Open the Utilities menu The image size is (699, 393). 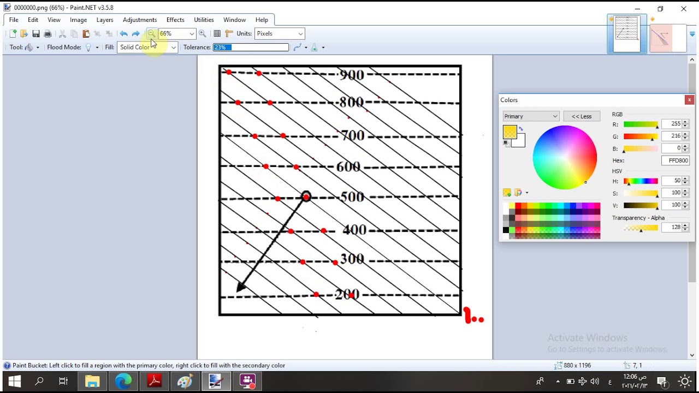204,20
